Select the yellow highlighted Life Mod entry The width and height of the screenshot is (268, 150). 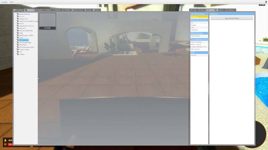tap(199, 17)
